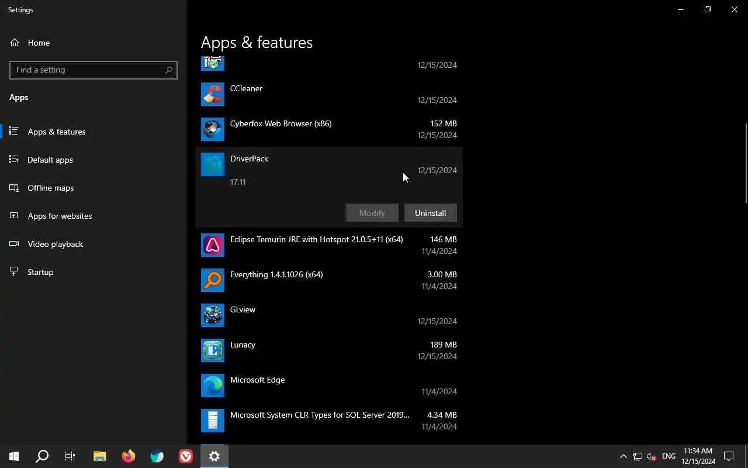Click the Home icon in sidebar

coord(15,43)
